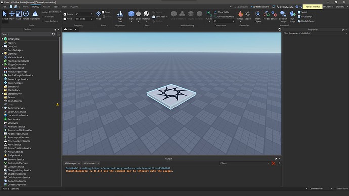
Task: Open the Pivot edit tool
Action: (x=98, y=15)
